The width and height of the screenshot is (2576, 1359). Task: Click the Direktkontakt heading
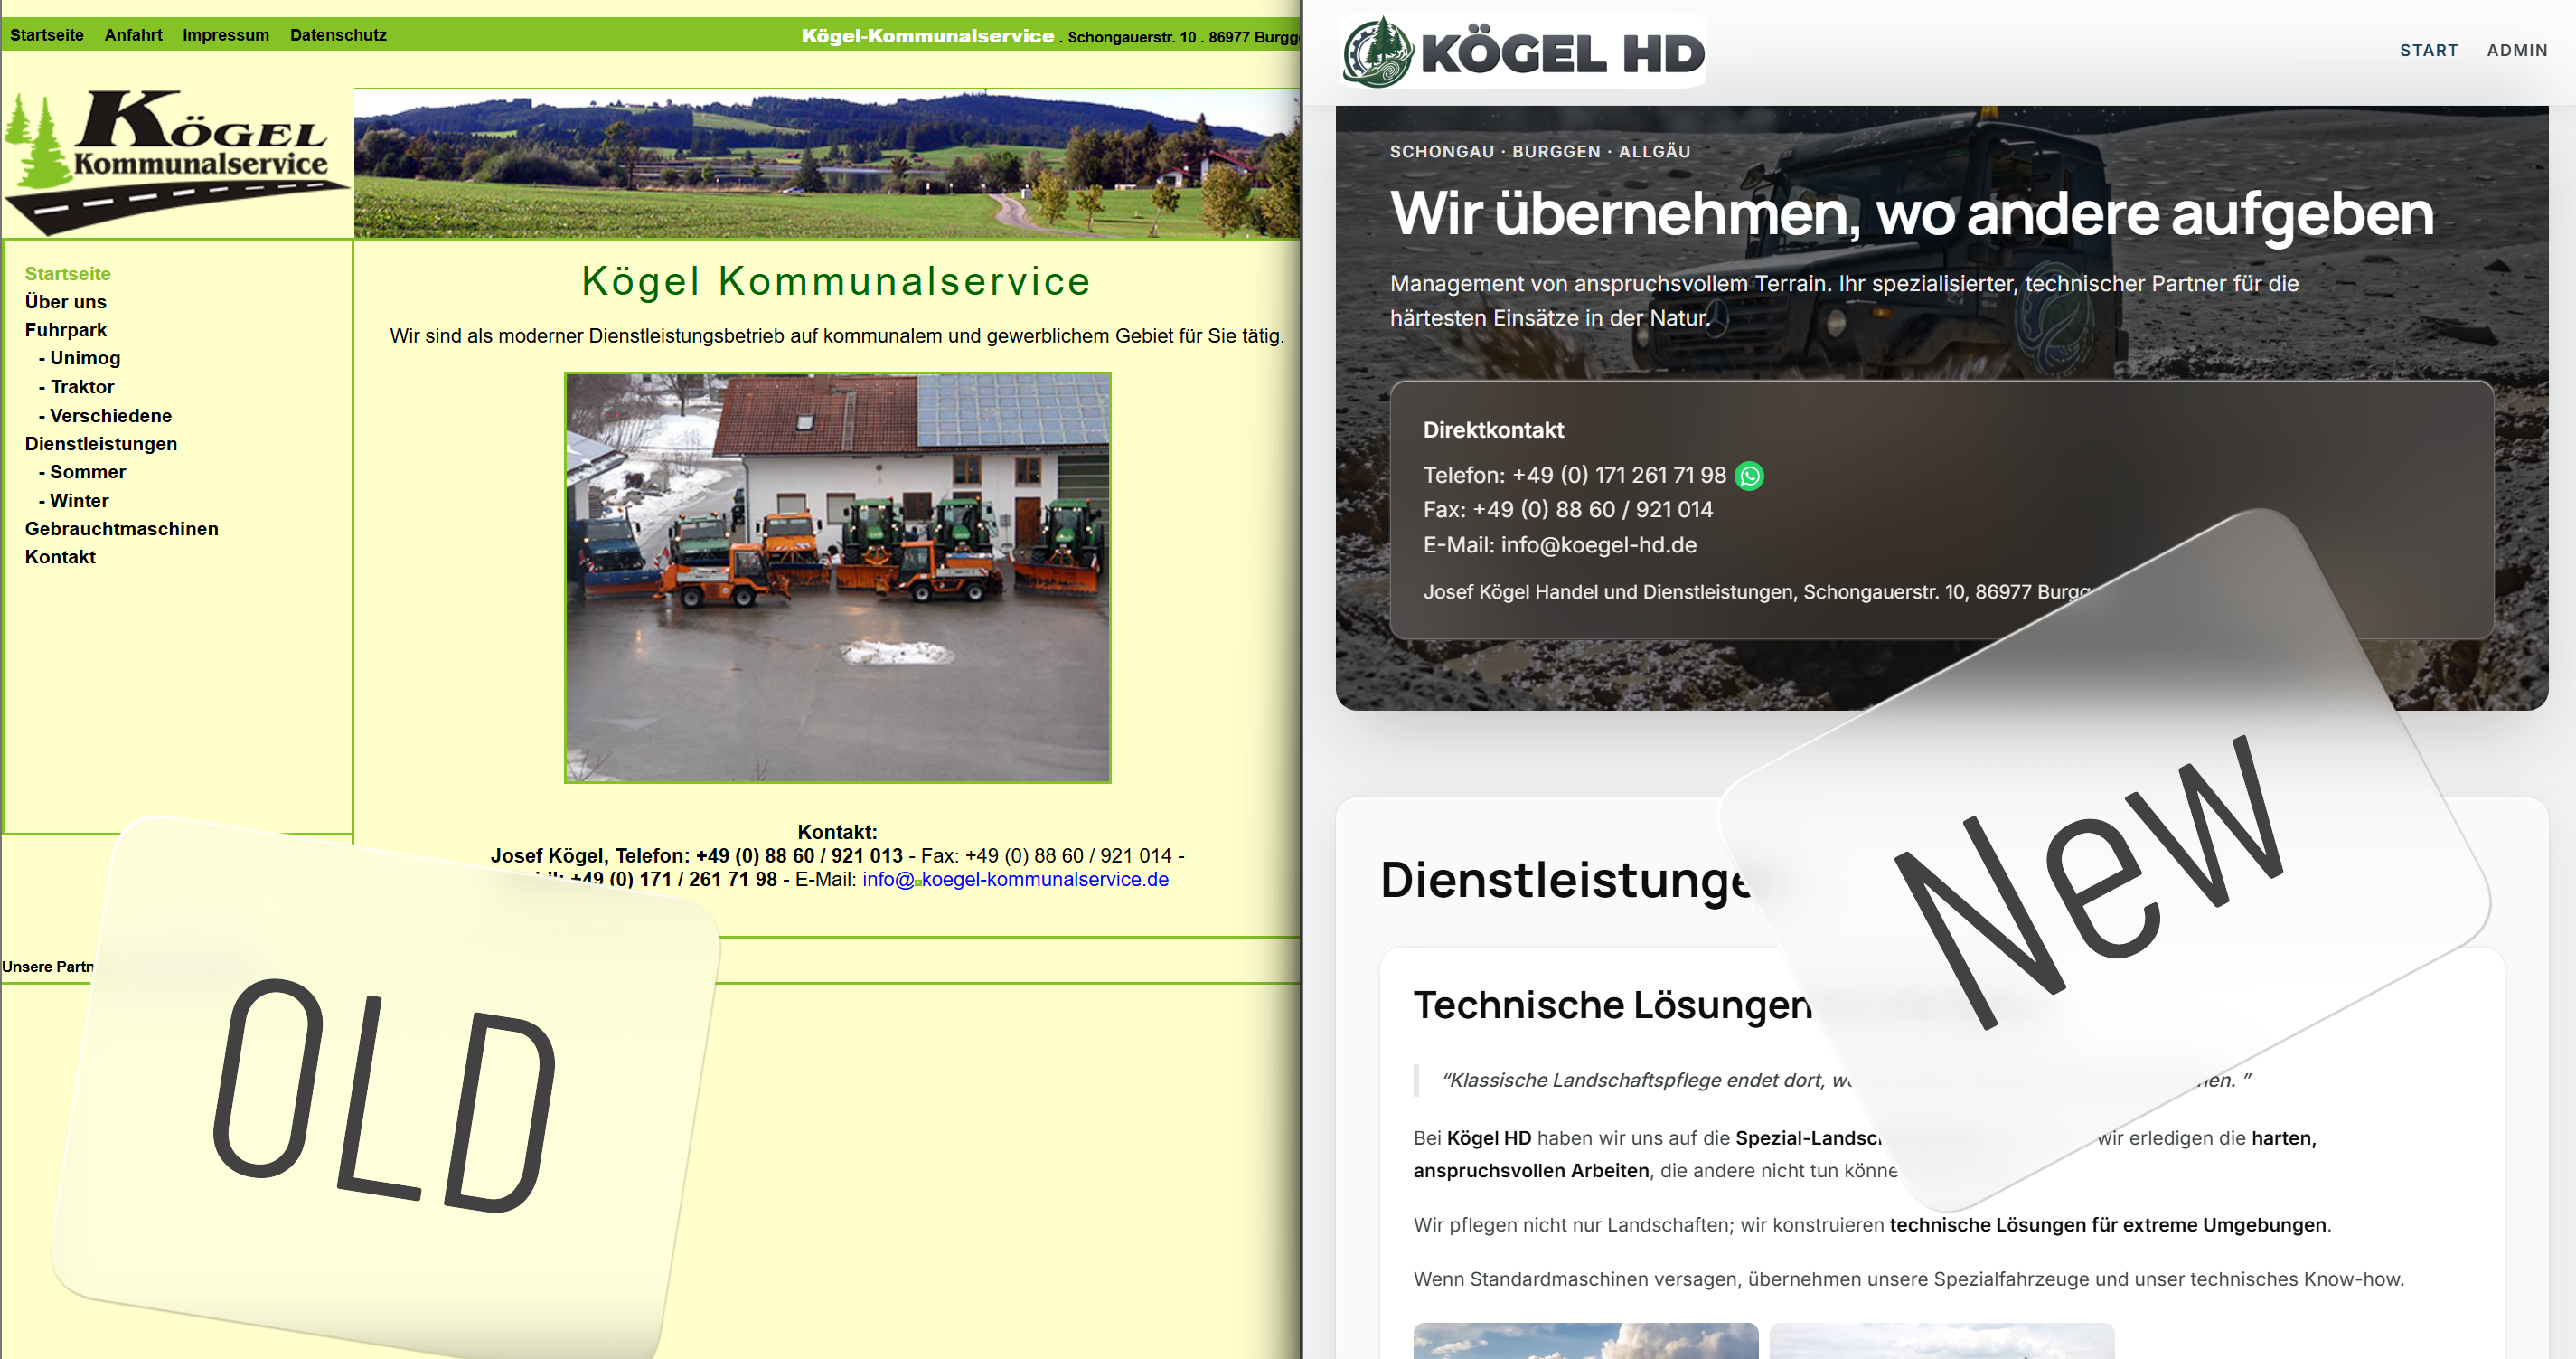[1493, 430]
